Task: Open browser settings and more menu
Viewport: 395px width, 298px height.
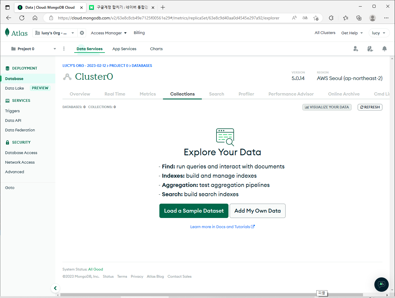Action: pos(386,18)
